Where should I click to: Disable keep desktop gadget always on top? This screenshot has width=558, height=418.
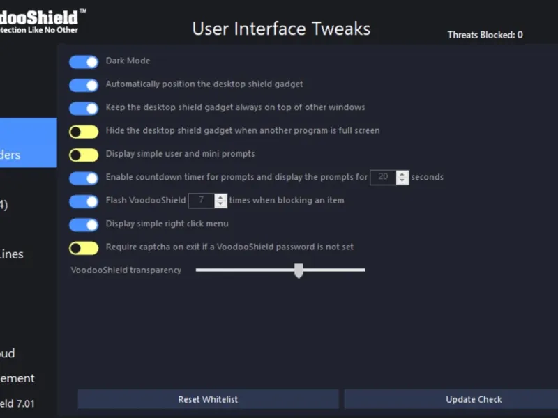pos(83,108)
